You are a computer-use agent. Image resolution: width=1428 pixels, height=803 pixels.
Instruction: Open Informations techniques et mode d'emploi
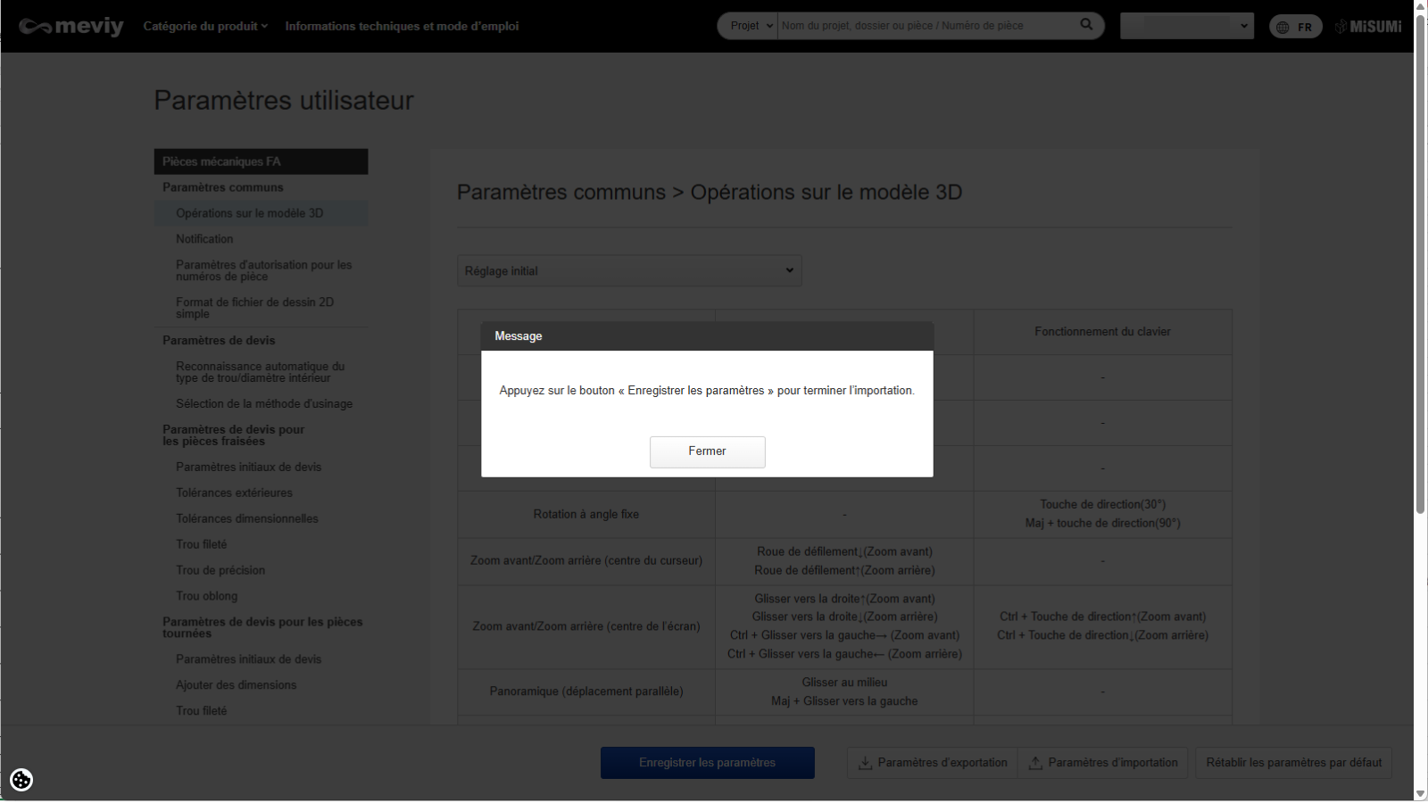(x=402, y=26)
